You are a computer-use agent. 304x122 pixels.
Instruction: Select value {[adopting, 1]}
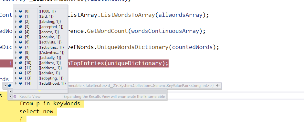51,78
